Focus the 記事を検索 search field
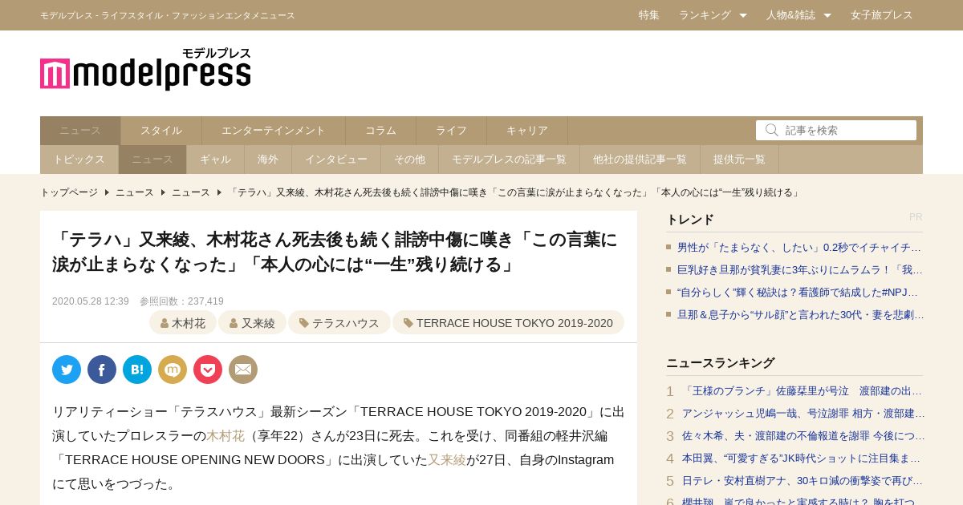Image resolution: width=963 pixels, height=505 pixels. click(836, 130)
